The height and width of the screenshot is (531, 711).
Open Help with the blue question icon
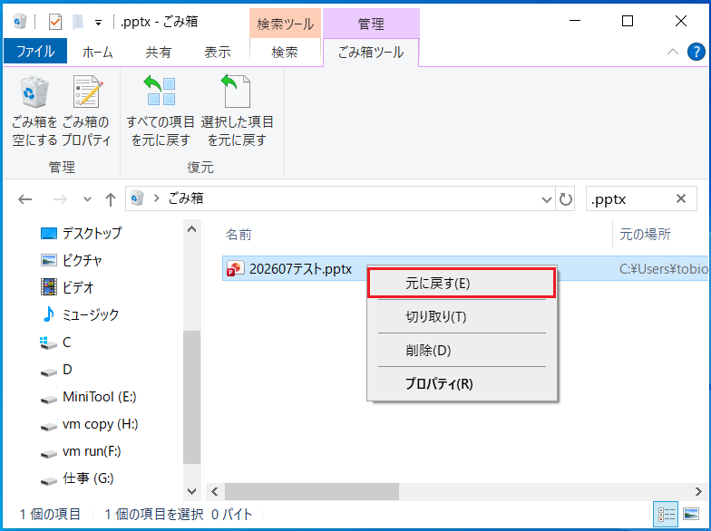(696, 53)
